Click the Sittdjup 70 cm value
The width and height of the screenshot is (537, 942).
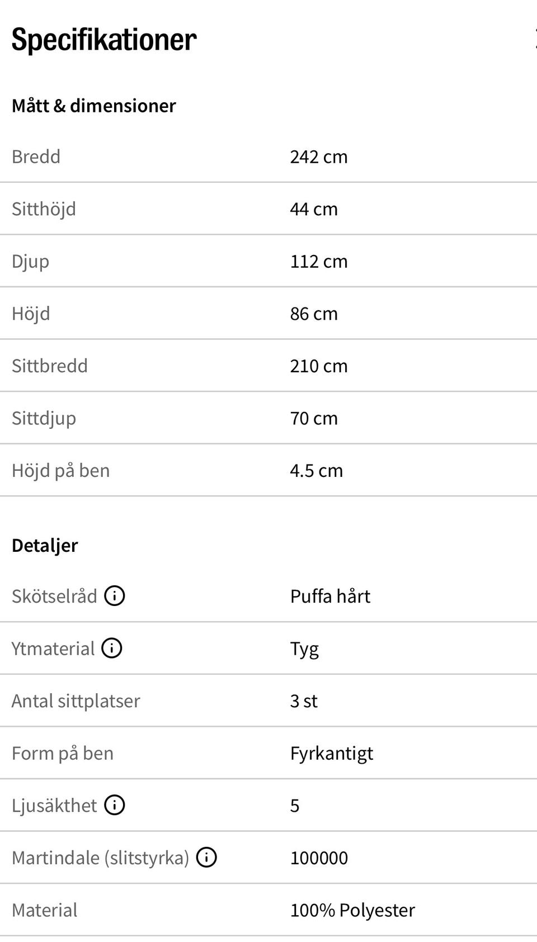[314, 418]
